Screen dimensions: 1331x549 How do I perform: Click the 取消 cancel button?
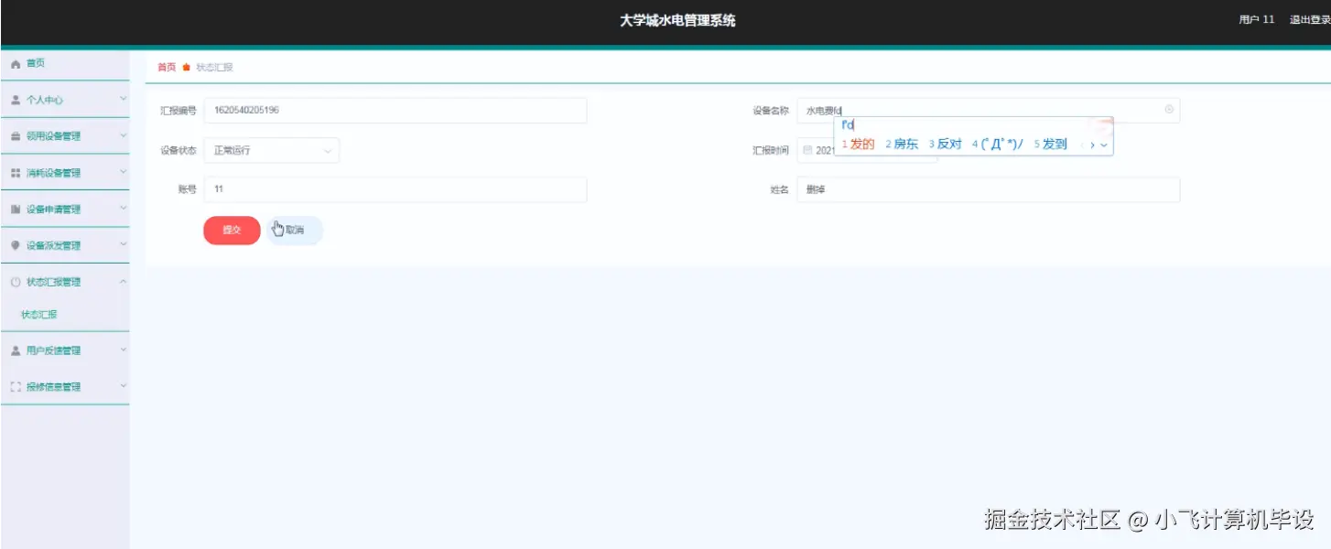pyautogui.click(x=294, y=230)
